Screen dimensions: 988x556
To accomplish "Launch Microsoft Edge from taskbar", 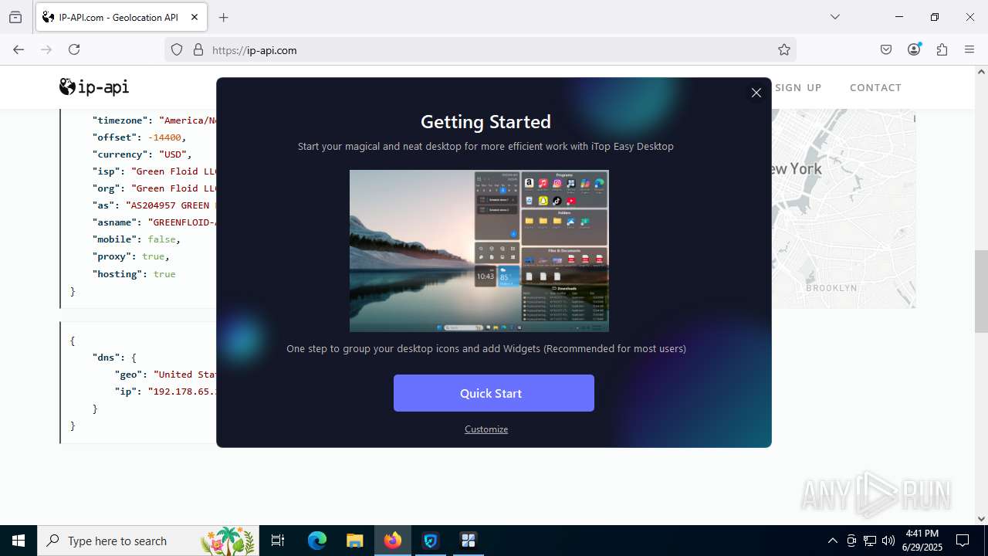I will [317, 541].
